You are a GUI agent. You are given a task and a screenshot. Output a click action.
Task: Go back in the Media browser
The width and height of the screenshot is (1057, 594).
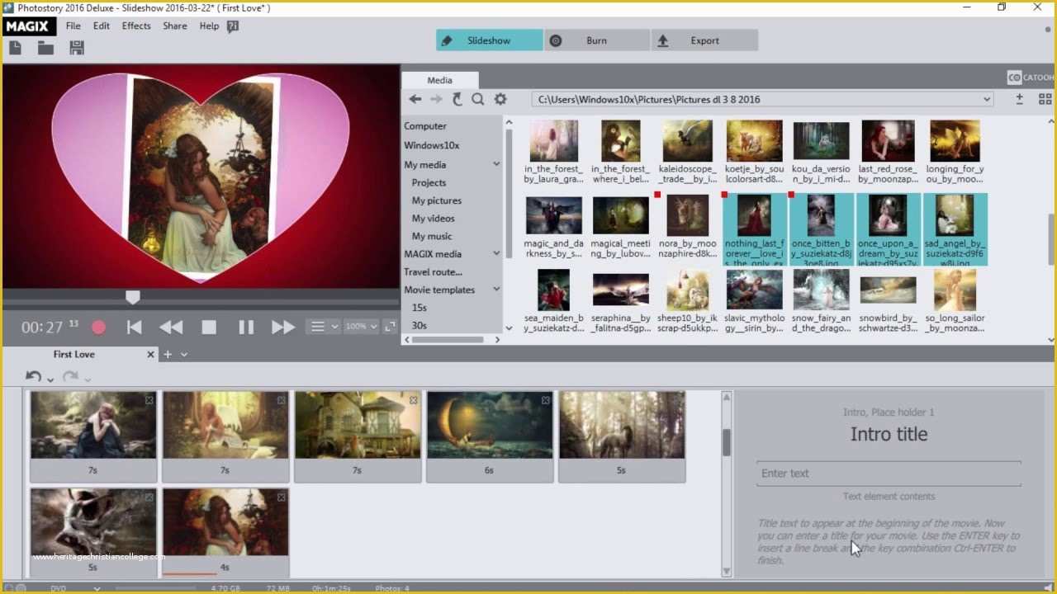point(415,99)
